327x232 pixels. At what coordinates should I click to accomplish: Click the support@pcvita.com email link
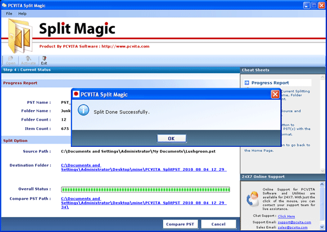coord(290,223)
